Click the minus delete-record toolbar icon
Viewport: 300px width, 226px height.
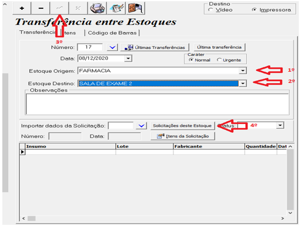(41, 8)
